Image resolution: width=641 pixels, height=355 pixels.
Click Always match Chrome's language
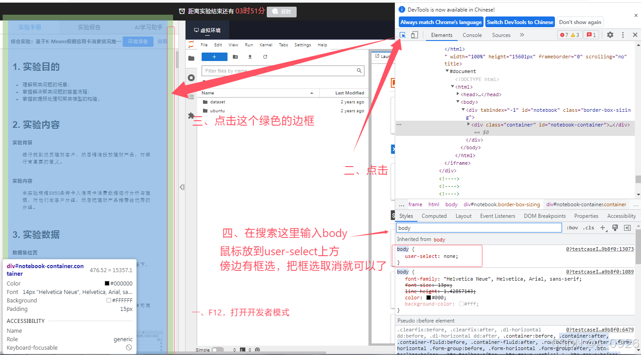coord(441,22)
